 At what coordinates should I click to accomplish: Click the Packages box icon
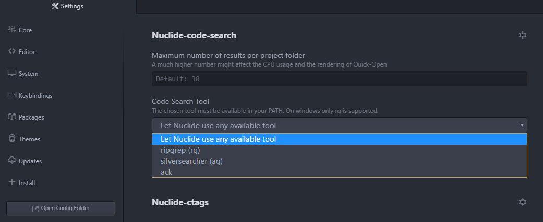[x=12, y=117]
